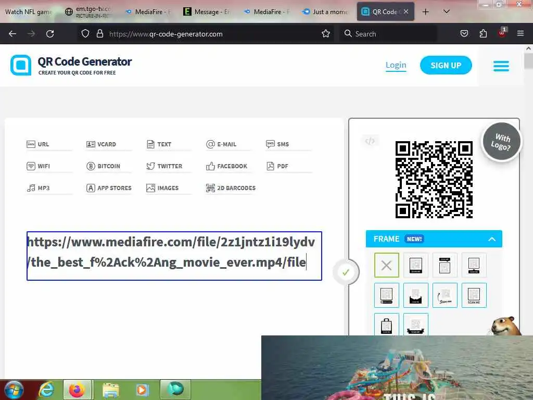The height and width of the screenshot is (400, 533).
Task: Select the E-MAIL QR type
Action: (221, 144)
